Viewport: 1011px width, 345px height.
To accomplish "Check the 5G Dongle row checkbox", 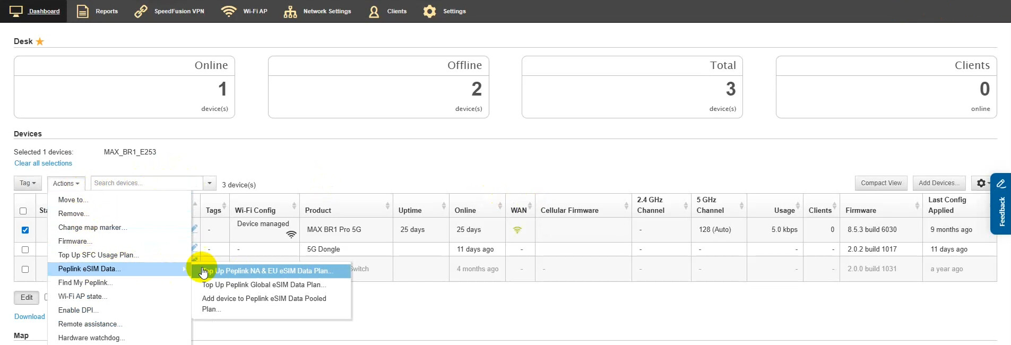I will coord(25,249).
